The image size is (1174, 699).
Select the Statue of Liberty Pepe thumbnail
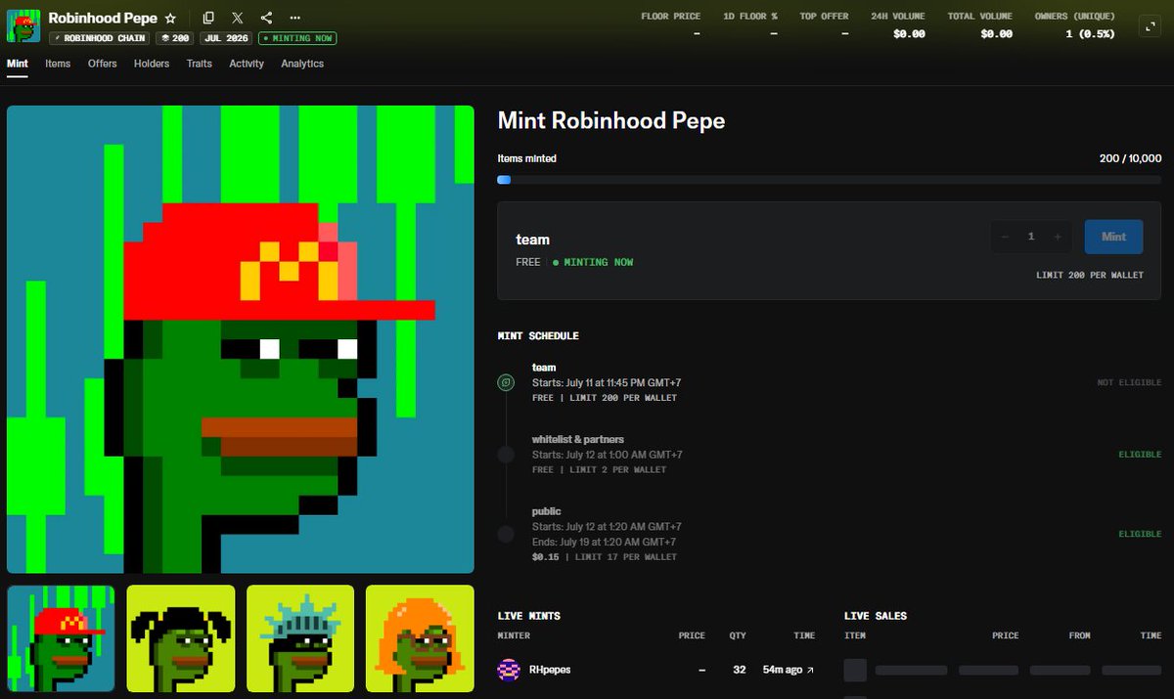[300, 638]
